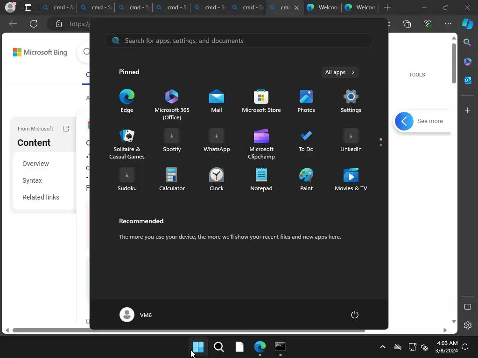The image size is (478, 358).
Task: Open Overview in Content panel
Action: pos(35,164)
